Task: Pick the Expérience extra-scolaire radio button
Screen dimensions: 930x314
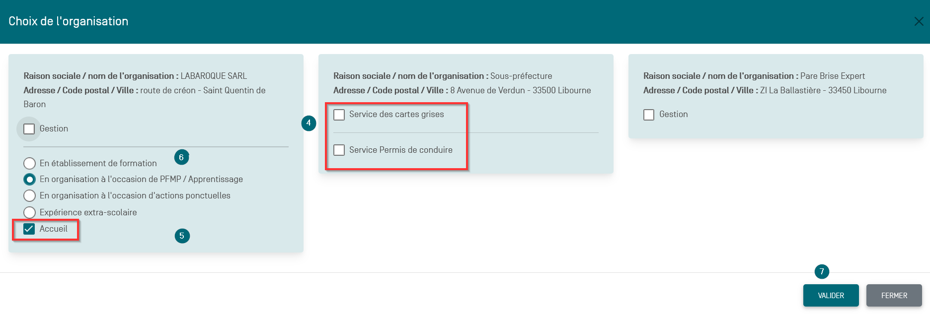Action: tap(30, 212)
